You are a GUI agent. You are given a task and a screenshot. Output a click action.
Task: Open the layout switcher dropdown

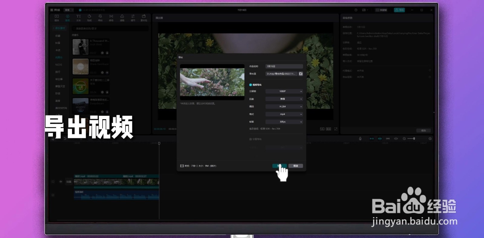point(365,10)
